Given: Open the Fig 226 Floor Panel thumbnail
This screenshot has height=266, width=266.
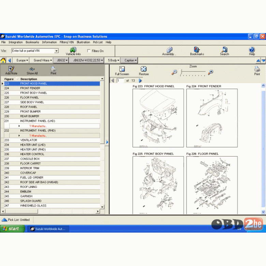Looking at the screenshot, I should pos(212,185).
